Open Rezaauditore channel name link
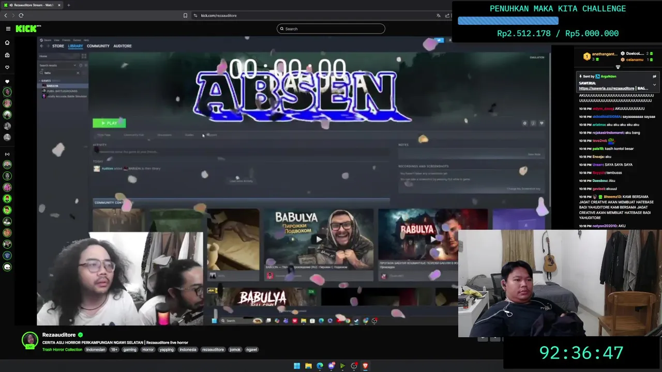Image resolution: width=662 pixels, height=372 pixels. [x=59, y=335]
